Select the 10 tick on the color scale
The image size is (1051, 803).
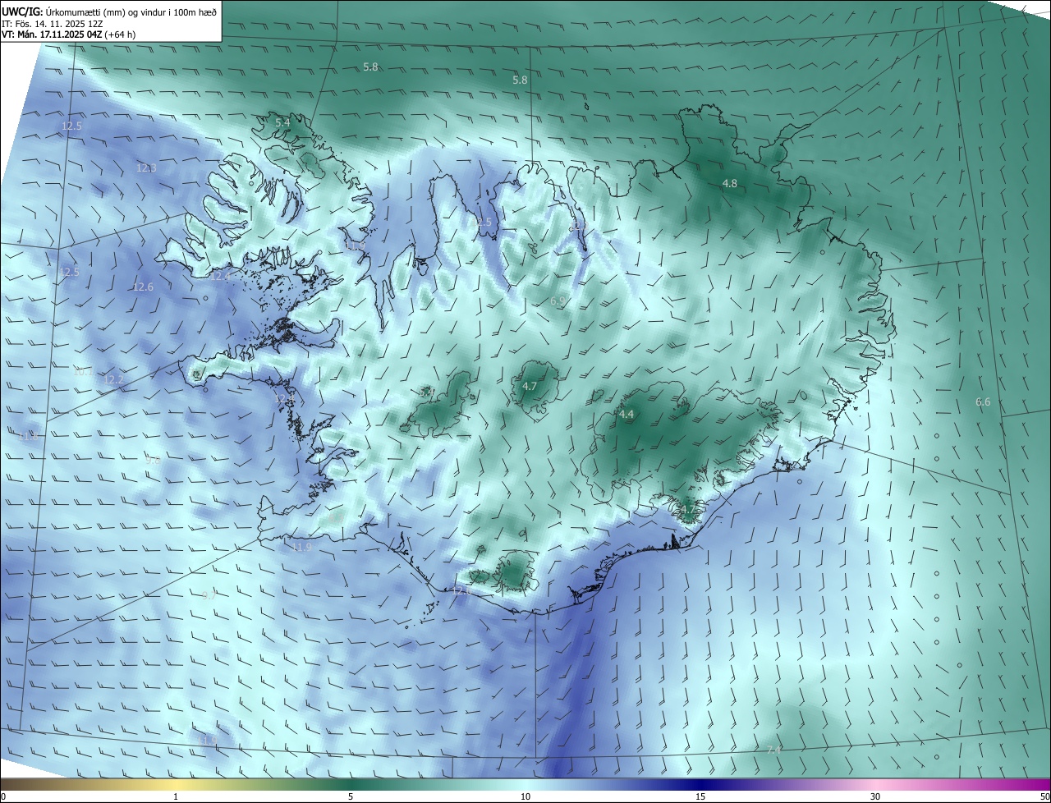click(x=525, y=796)
